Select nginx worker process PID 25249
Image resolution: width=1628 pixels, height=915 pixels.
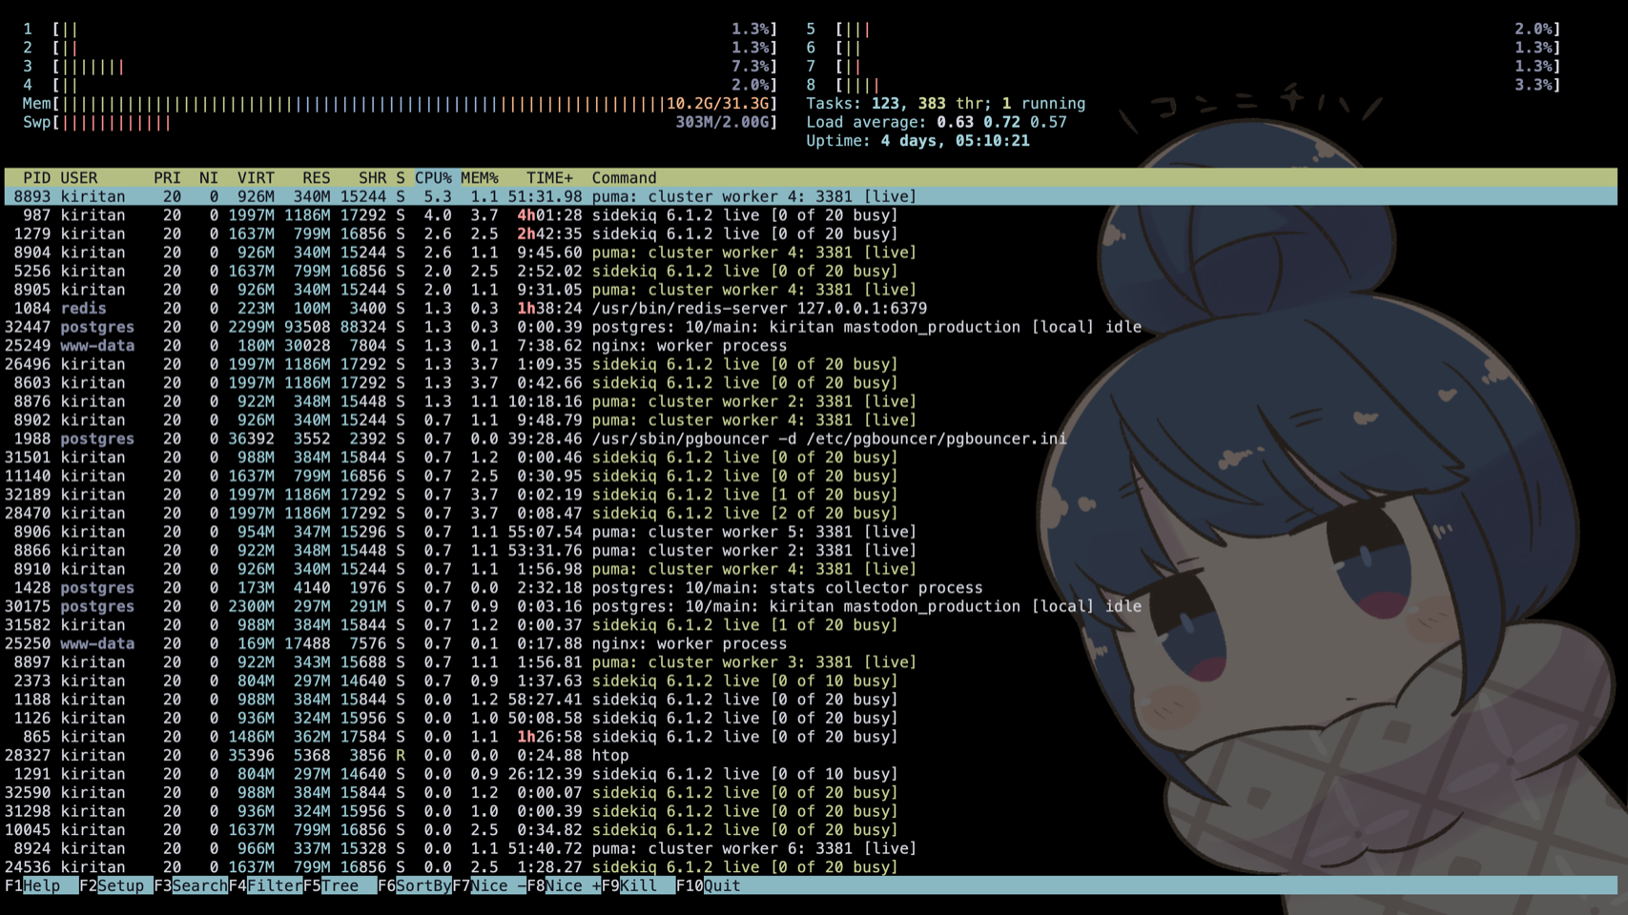pos(811,346)
